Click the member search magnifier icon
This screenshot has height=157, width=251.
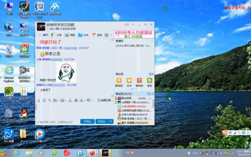click(x=153, y=94)
